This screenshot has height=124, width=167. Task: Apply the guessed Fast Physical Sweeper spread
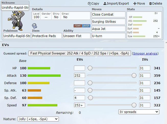click(80, 53)
